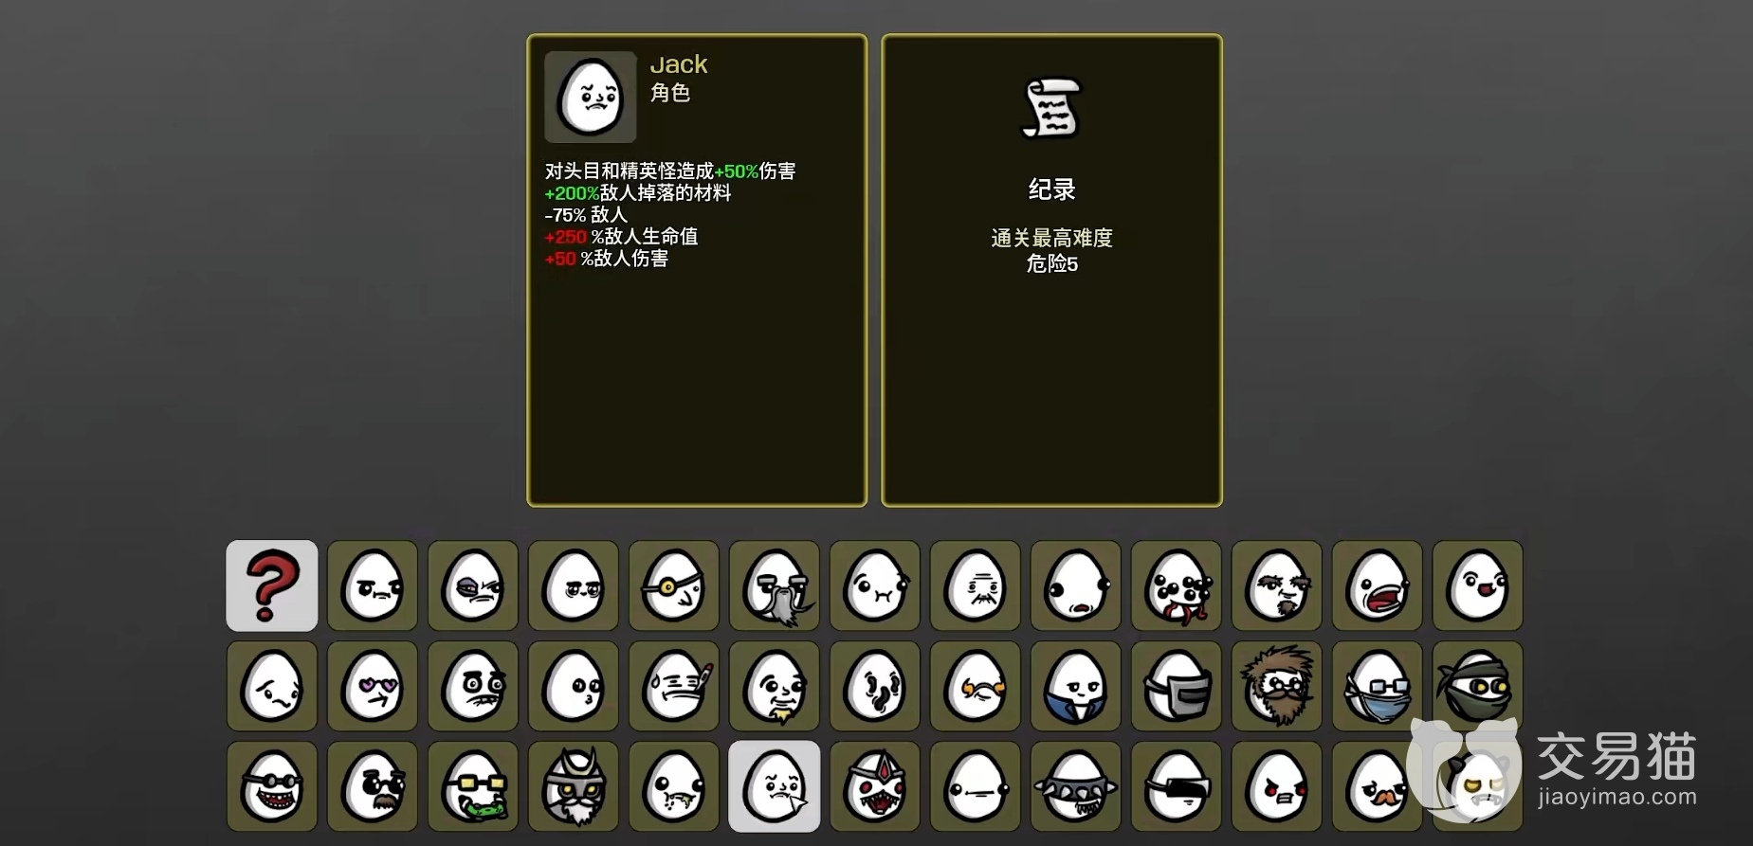The width and height of the screenshot is (1753, 846).
Task: Select the horned helmet bearded king egg
Action: 574,786
